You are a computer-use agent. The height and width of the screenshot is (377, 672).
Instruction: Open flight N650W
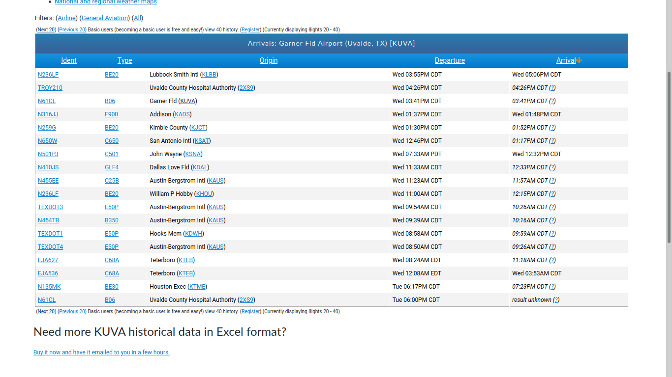pos(48,141)
